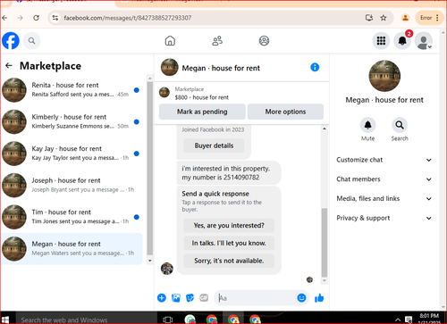
Task: Click the conversation list scrollbar
Action: [150, 168]
